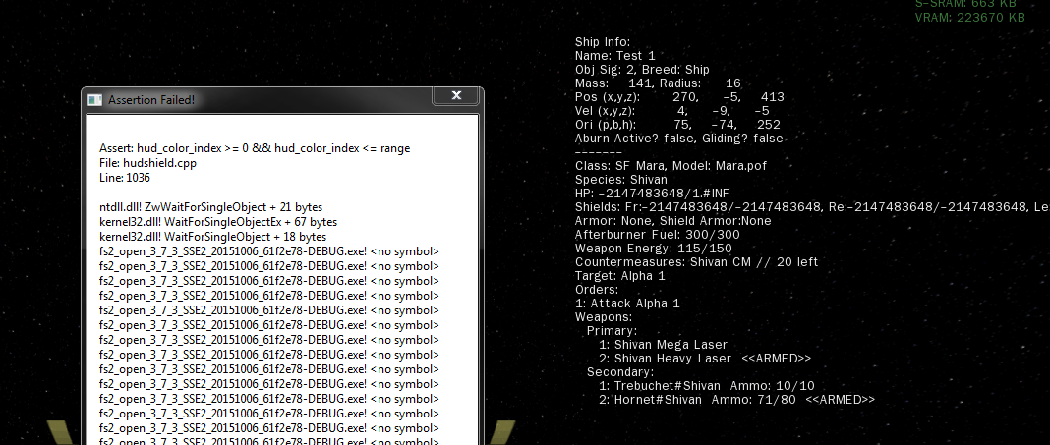The width and height of the screenshot is (1050, 445).
Task: Click the 'Weapons:' label
Action: [604, 317]
